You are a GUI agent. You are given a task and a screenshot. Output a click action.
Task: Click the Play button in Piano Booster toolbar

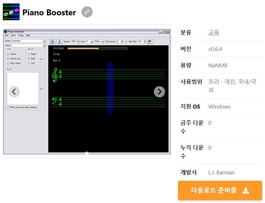pos(59,42)
